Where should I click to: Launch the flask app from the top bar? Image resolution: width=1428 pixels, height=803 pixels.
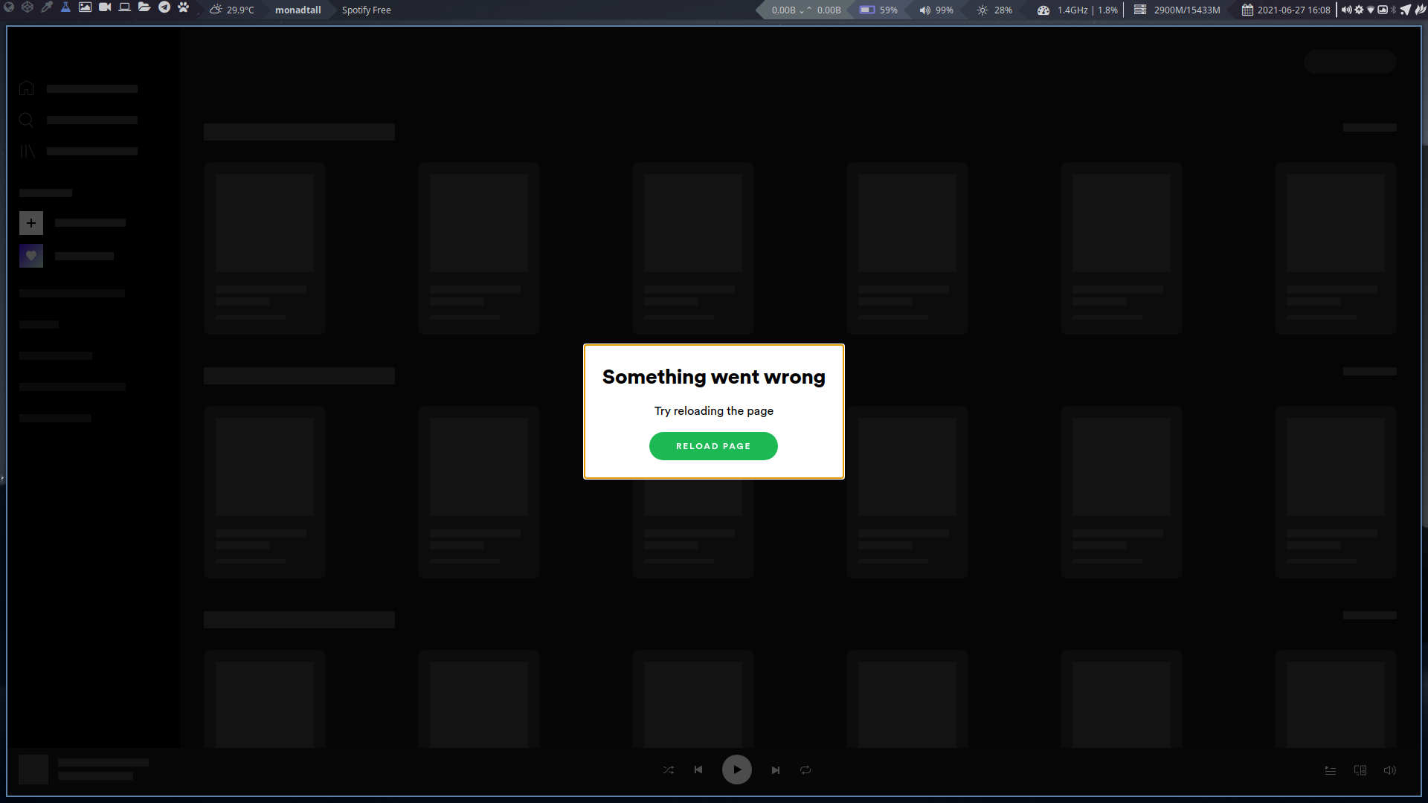point(65,10)
